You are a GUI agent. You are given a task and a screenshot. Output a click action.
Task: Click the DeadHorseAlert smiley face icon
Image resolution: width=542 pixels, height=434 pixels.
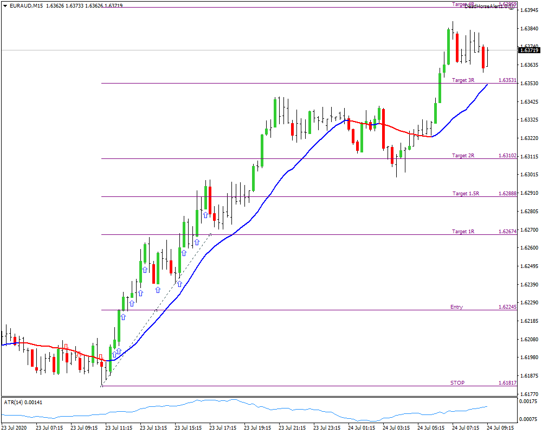point(512,7)
